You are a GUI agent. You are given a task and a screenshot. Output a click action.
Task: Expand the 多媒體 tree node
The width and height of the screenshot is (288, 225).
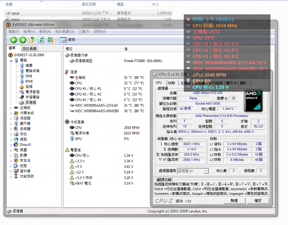tap(11, 129)
